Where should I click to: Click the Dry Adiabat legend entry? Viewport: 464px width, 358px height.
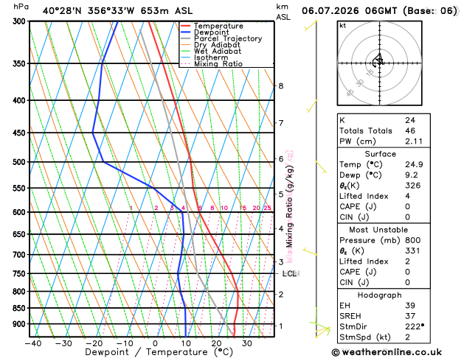[x=217, y=45]
